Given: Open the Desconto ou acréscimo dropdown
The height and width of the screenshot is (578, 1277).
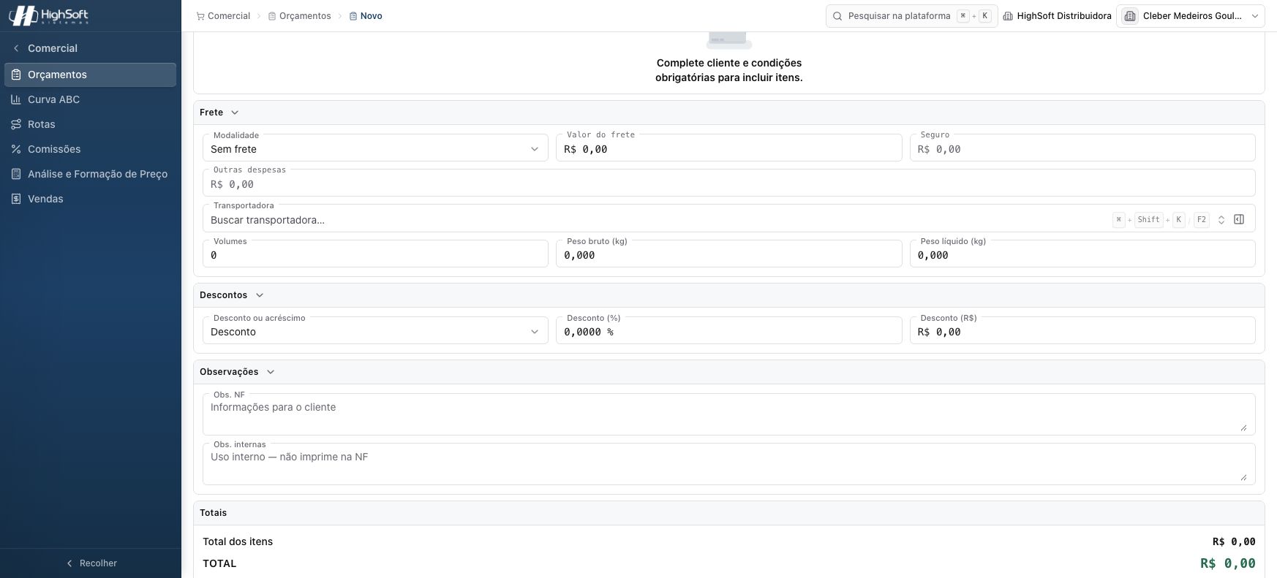Looking at the screenshot, I should click(x=375, y=331).
